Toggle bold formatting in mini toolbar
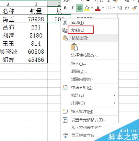The width and height of the screenshot is (139, 141). (x=65, y=8)
